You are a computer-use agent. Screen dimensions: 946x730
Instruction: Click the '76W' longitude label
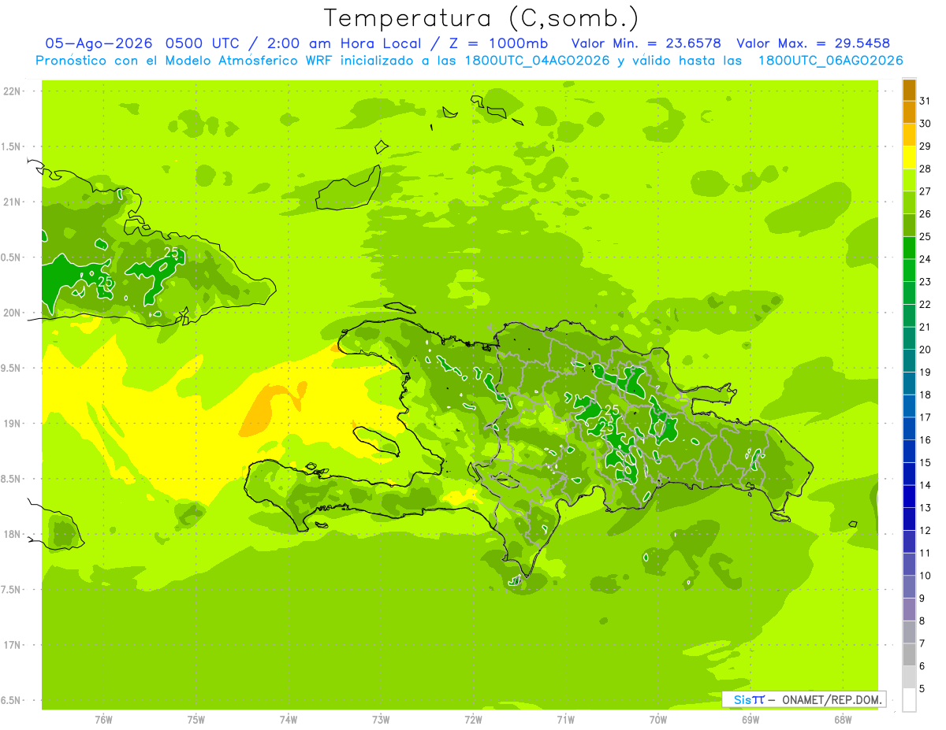tap(103, 720)
